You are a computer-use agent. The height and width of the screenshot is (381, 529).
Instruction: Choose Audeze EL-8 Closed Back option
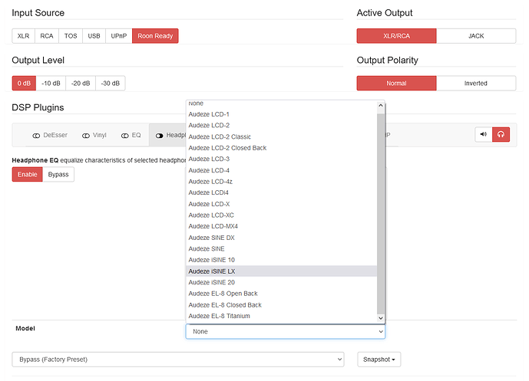pyautogui.click(x=281, y=305)
